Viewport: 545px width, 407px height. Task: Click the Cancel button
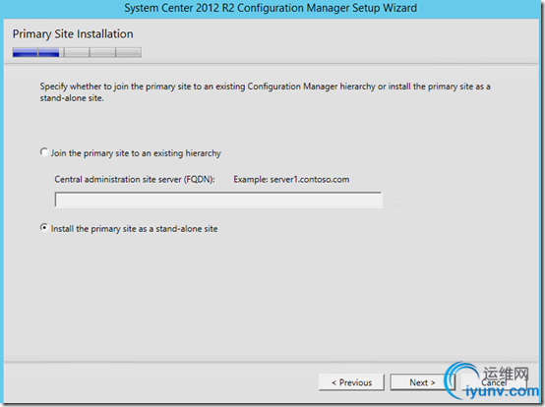494,382
